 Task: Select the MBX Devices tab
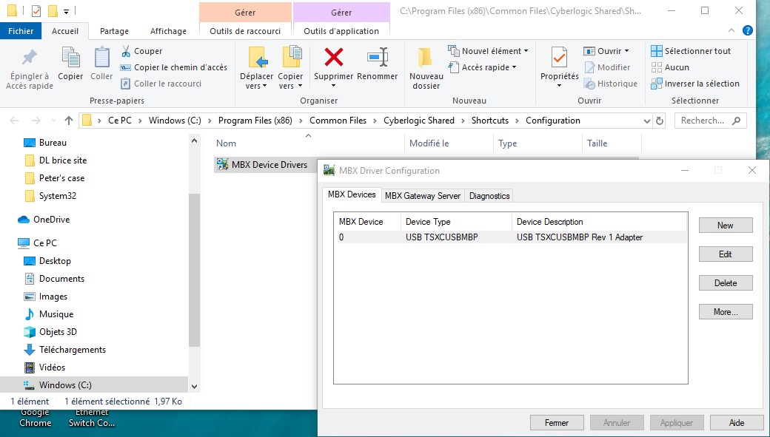(x=352, y=194)
